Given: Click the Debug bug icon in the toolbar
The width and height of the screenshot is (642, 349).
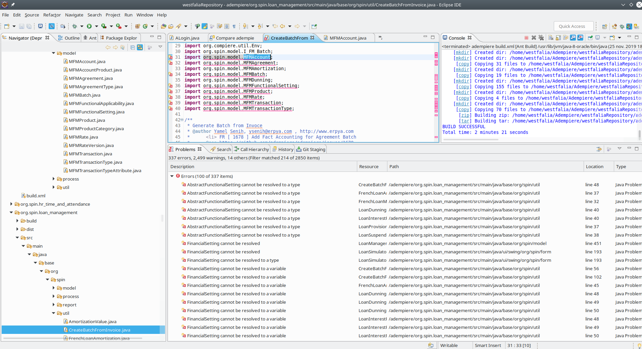Looking at the screenshot, I should pos(74,26).
